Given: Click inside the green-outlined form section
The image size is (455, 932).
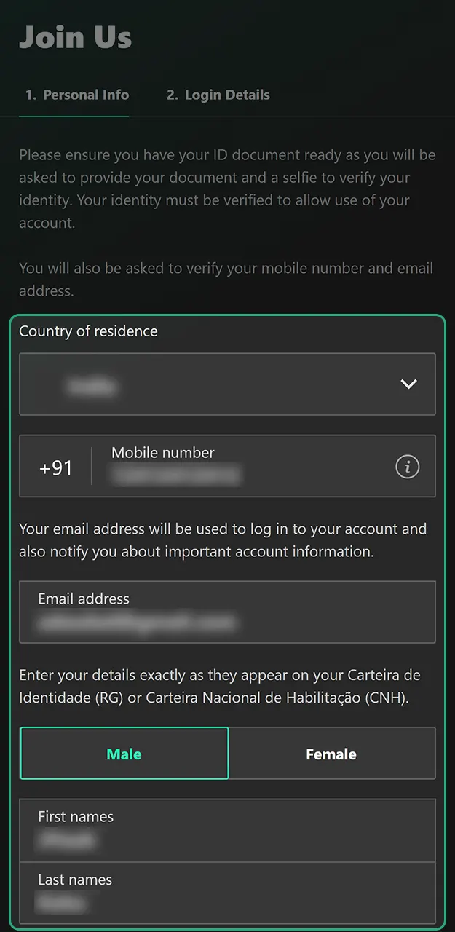Looking at the screenshot, I should coord(227,655).
